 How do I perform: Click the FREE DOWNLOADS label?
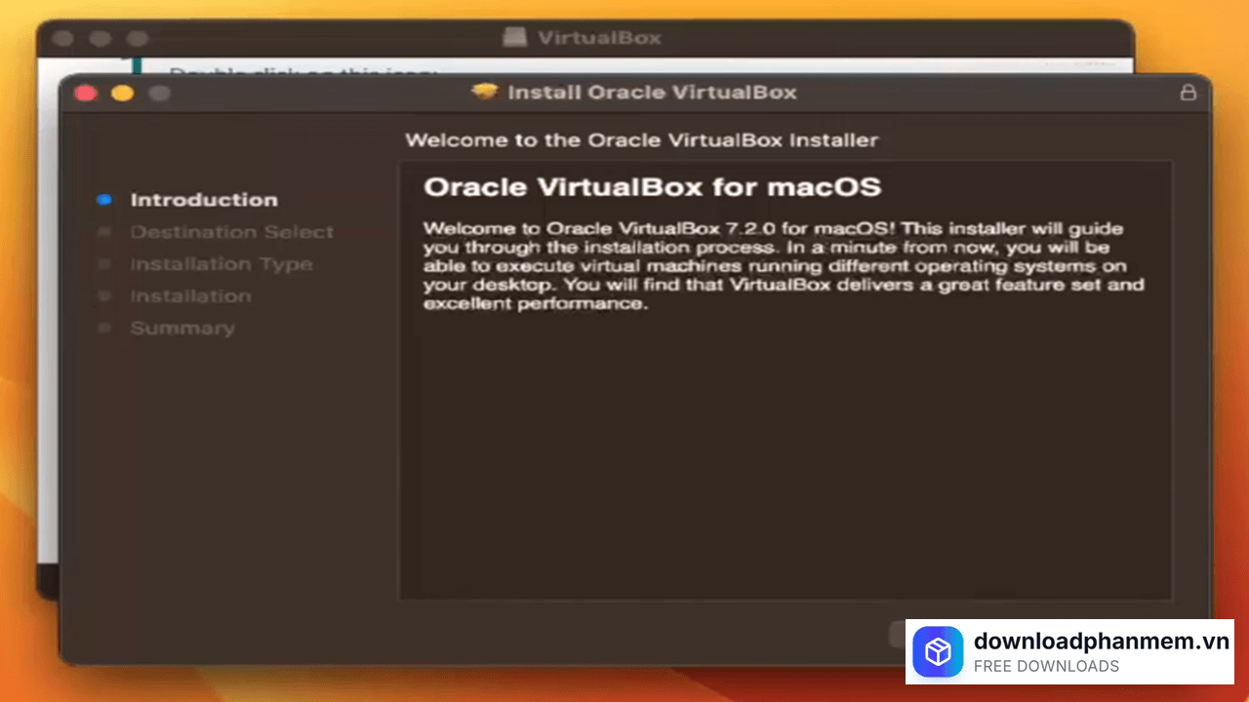pyautogui.click(x=1046, y=667)
